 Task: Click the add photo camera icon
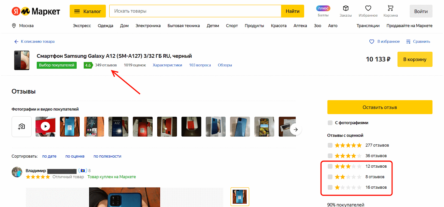pos(22,127)
